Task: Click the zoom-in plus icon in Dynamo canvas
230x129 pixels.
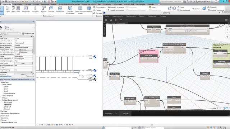Action: [x=227, y=30]
